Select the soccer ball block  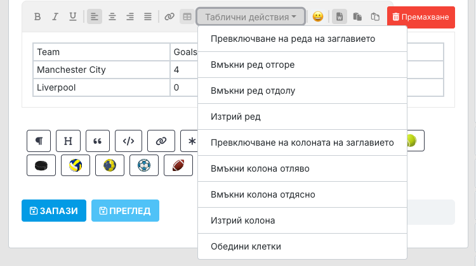tap(144, 165)
